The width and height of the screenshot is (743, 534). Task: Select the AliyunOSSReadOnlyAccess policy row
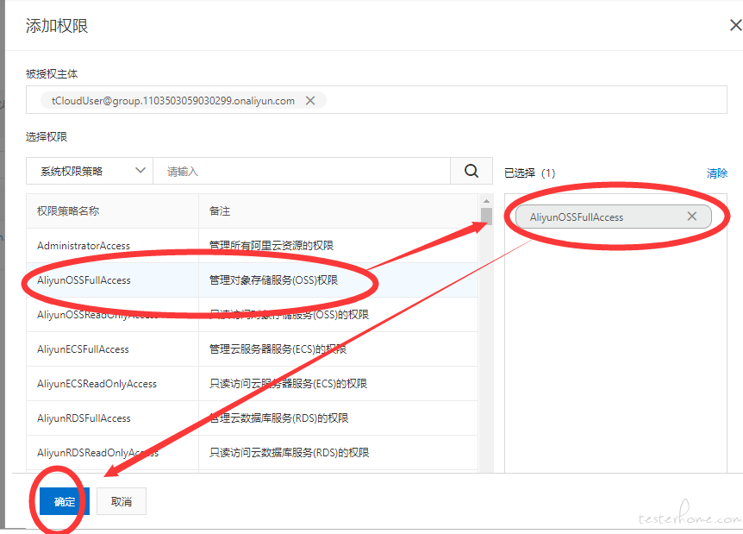pyautogui.click(x=252, y=314)
